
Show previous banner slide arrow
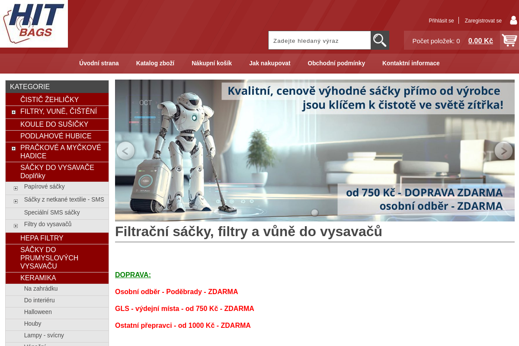click(125, 151)
